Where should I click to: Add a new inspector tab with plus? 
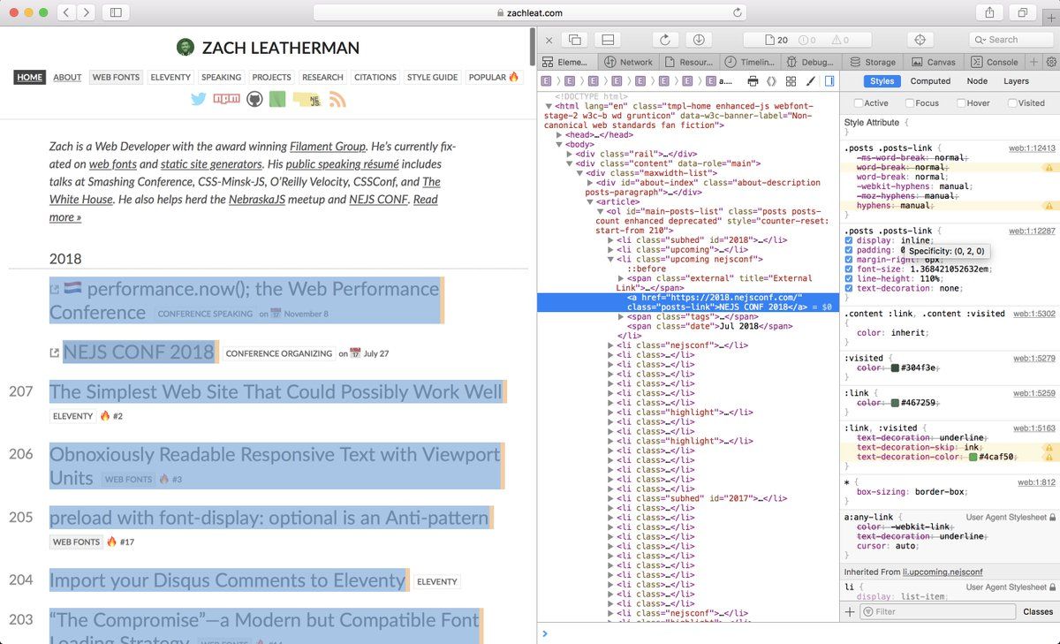[x=1034, y=62]
